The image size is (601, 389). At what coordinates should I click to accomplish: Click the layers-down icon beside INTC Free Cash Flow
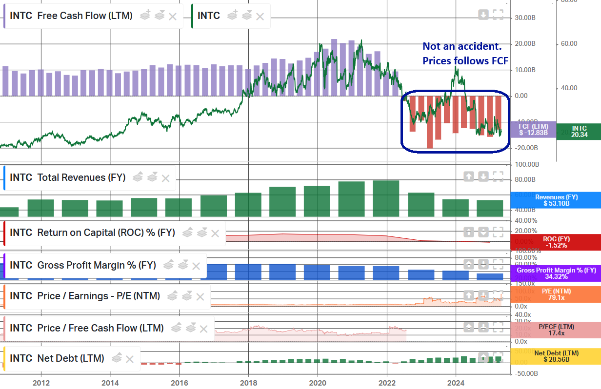[159, 16]
